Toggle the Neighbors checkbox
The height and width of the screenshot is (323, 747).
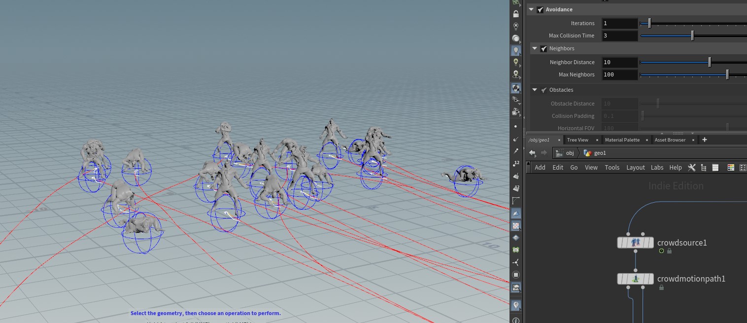[x=543, y=48]
